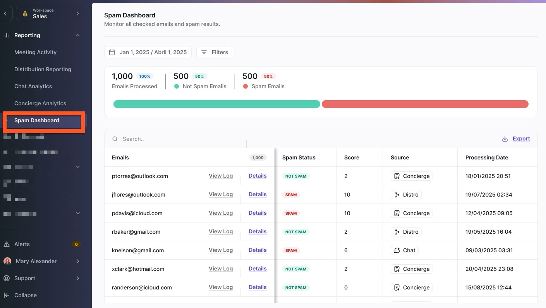Open the Sales workspace switcher
The width and height of the screenshot is (546, 308).
click(51, 14)
